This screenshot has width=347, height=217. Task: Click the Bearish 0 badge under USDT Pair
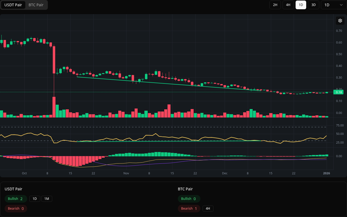[x=16, y=208]
